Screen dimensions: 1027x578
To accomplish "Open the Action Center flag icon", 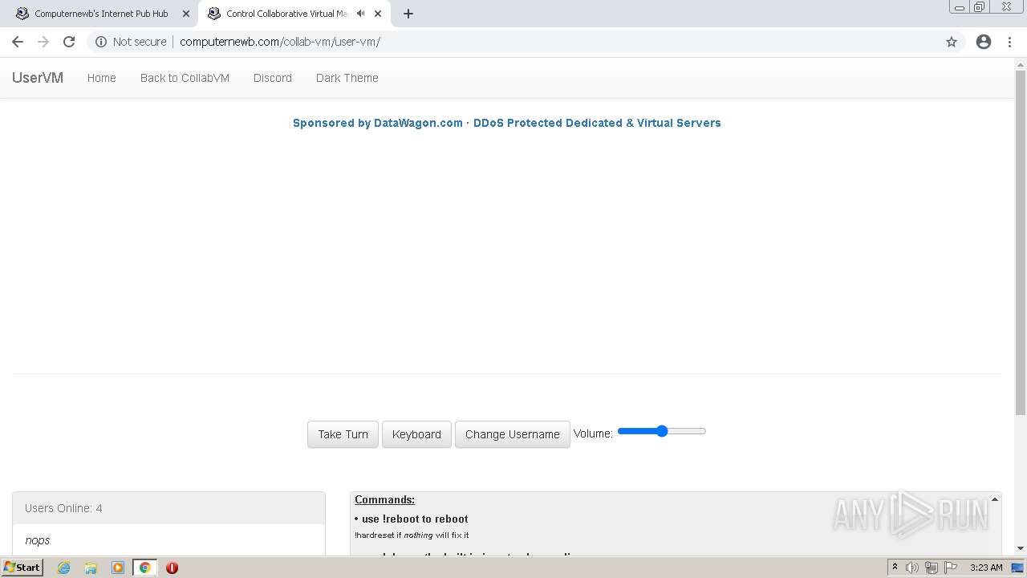I will (x=951, y=568).
